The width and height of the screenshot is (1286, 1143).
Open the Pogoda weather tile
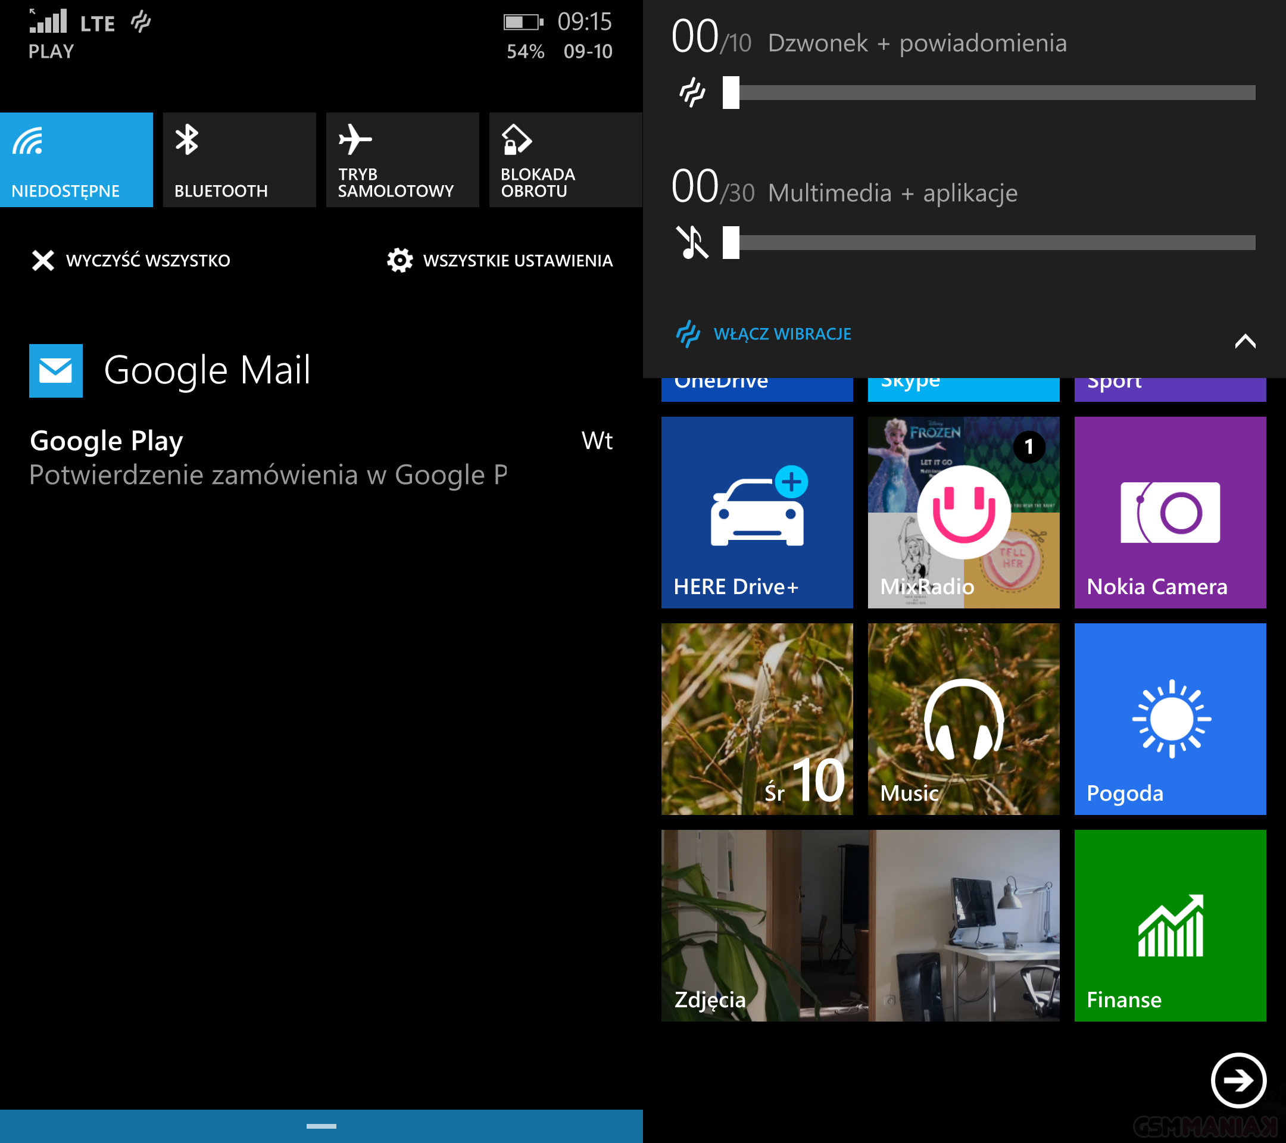pyautogui.click(x=1170, y=719)
